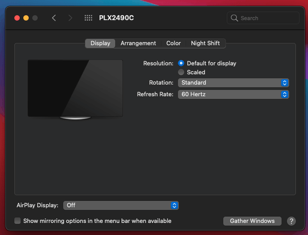Click the AirPlay Display label
This screenshot has height=235, width=308.
point(37,205)
